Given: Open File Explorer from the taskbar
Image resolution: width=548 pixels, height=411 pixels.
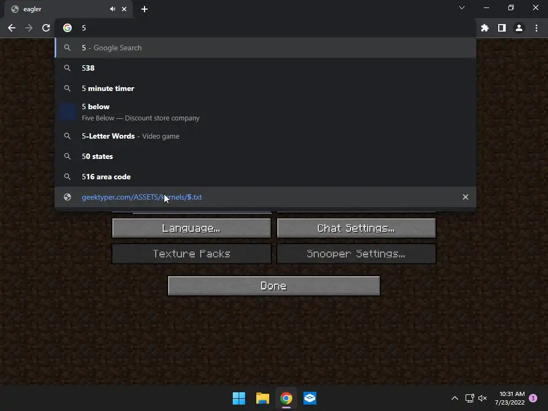Looking at the screenshot, I should (x=262, y=398).
